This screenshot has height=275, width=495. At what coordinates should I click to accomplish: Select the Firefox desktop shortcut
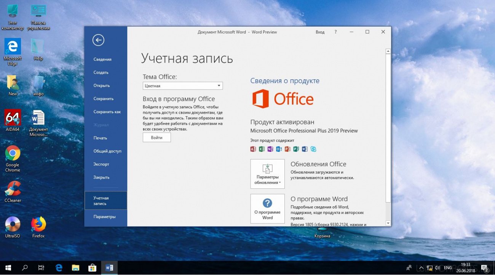pyautogui.click(x=38, y=227)
